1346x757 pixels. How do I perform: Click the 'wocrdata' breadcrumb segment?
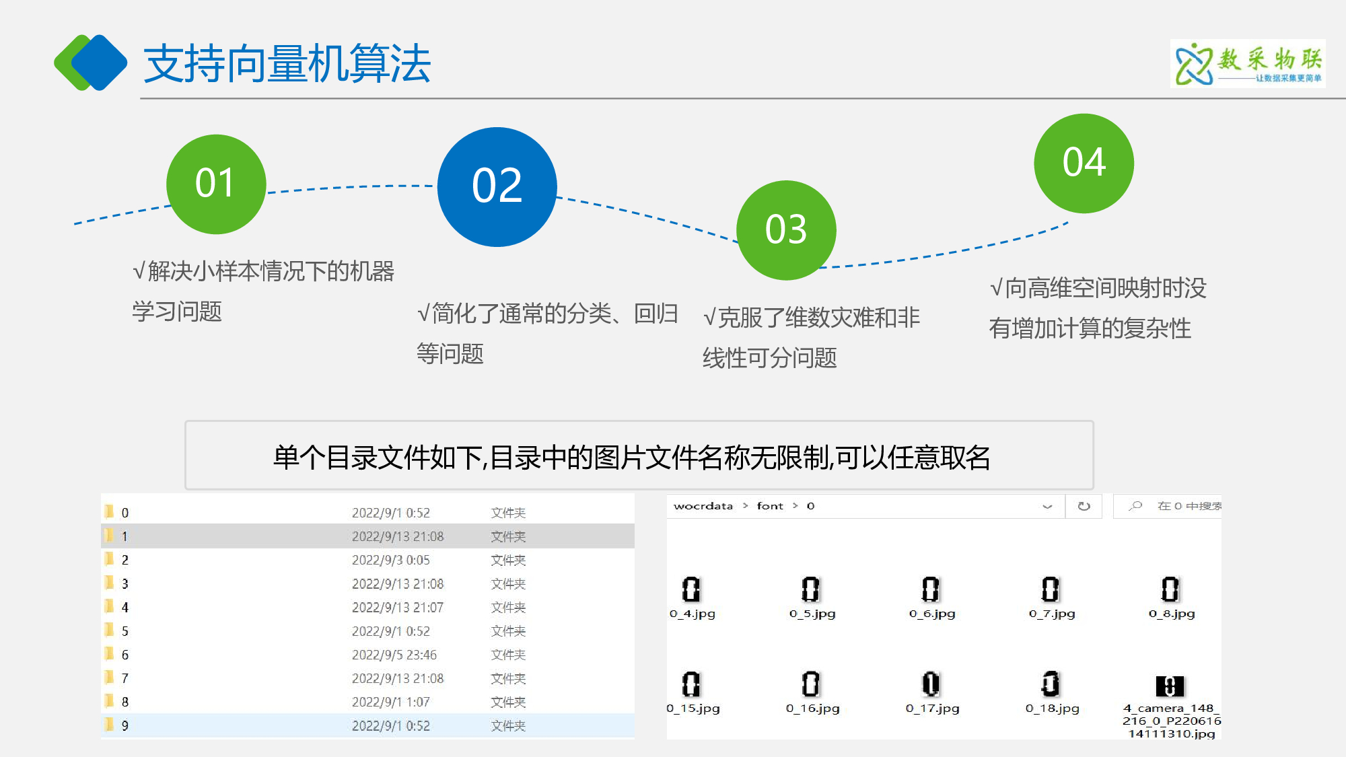tap(703, 506)
